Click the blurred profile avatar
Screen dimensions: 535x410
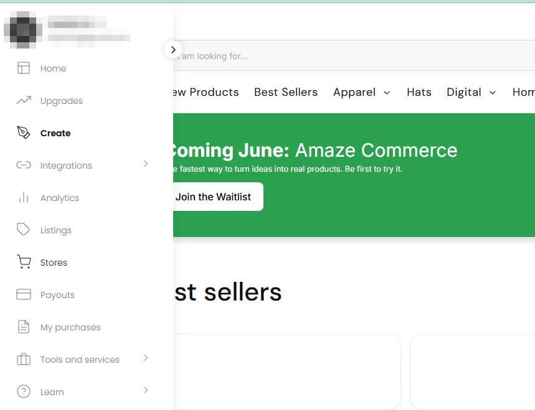[23, 30]
